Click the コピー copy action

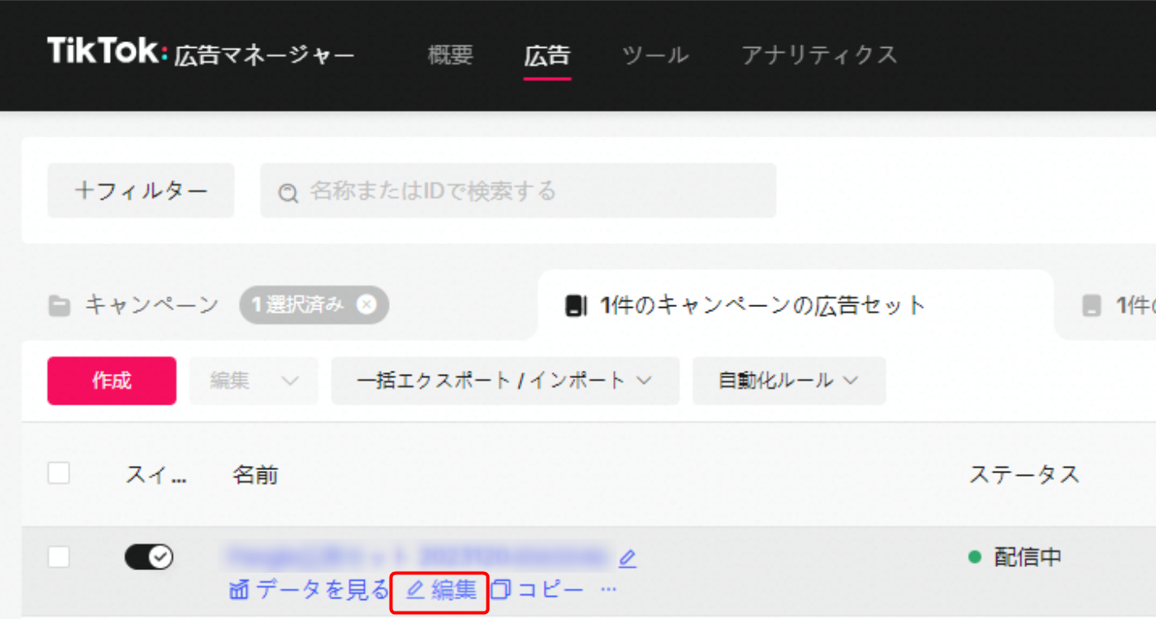(538, 590)
